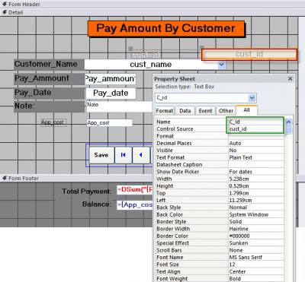Click the Form Header section bar
Viewport: 305px width, 282px height.
152,4
